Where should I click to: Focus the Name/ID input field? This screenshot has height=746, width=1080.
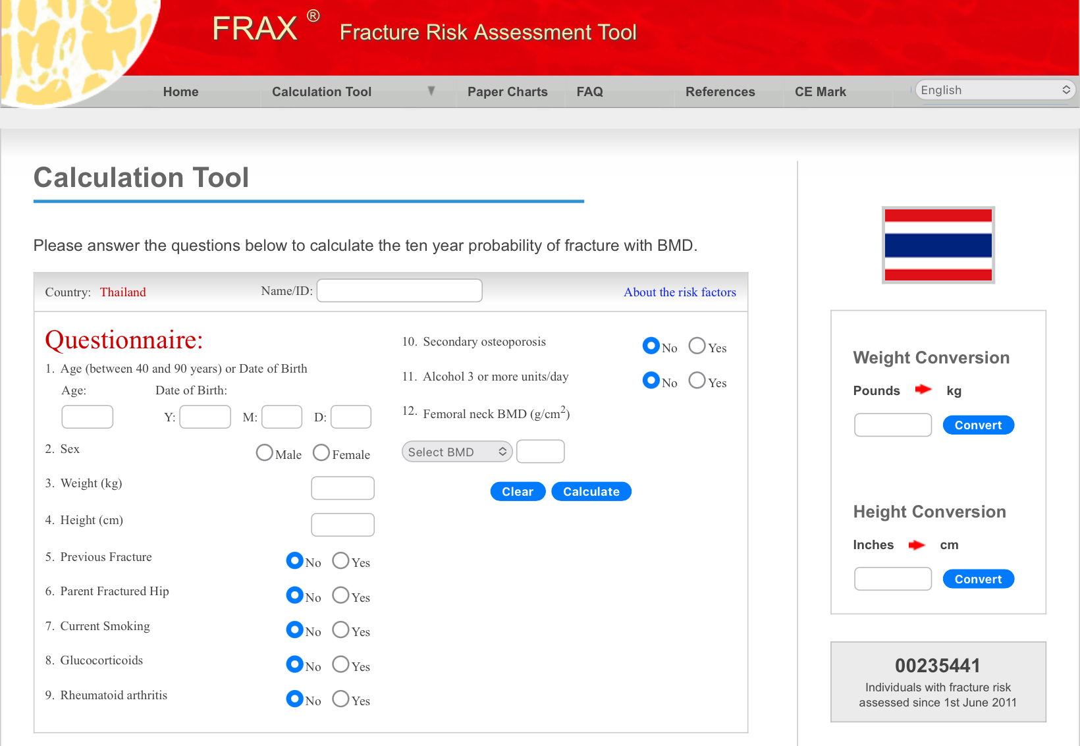pos(399,290)
